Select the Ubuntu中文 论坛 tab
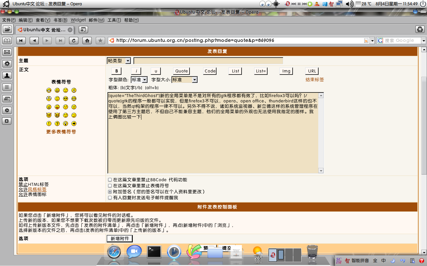427x266 pixels. click(x=44, y=30)
